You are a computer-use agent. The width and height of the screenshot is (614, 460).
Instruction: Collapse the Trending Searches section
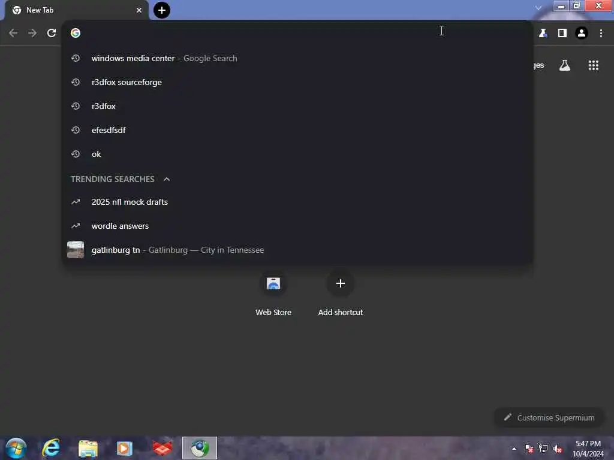167,179
